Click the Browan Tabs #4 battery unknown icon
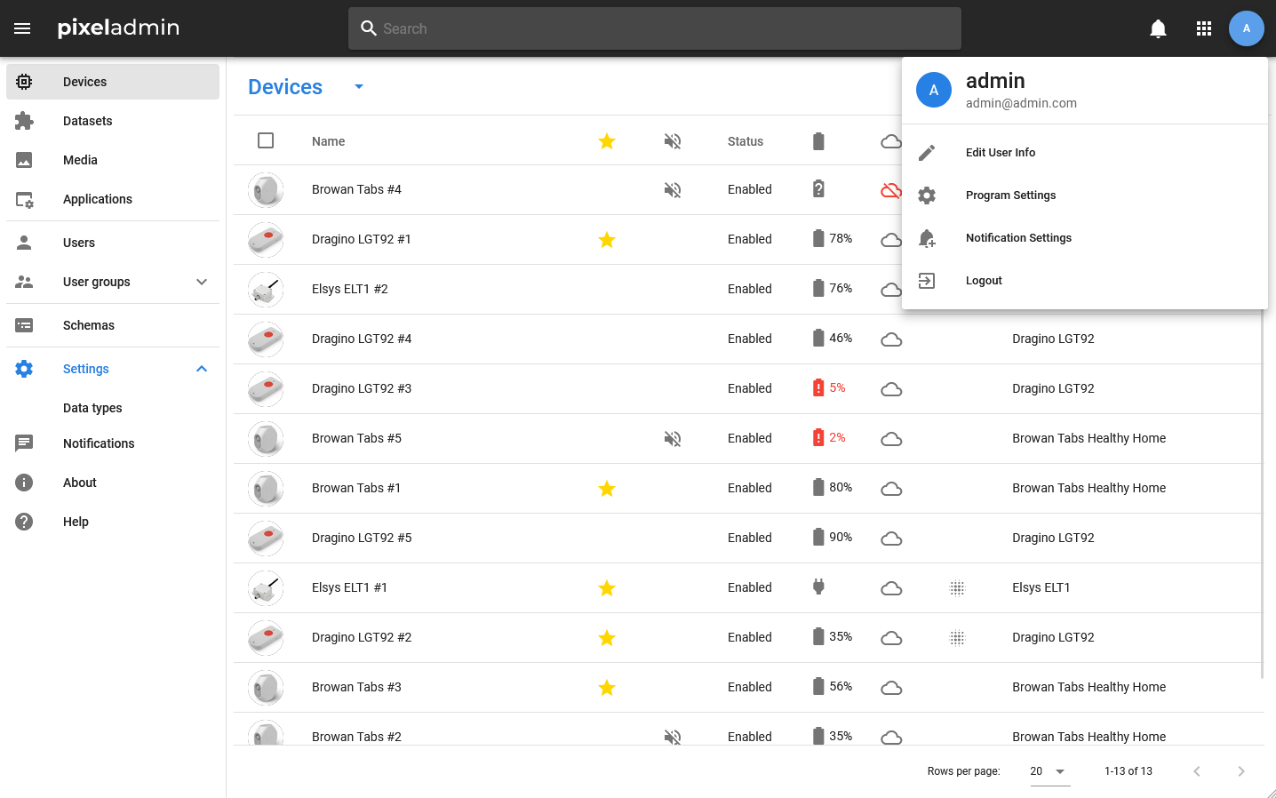 click(818, 189)
